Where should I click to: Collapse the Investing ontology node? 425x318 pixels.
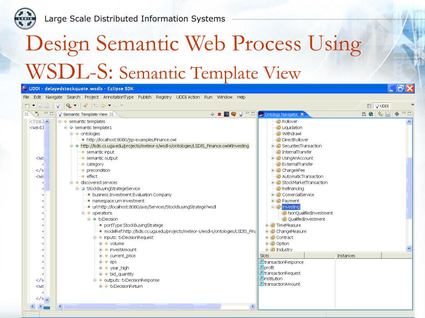click(273, 207)
